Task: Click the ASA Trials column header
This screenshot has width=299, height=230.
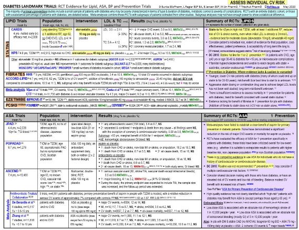Action: pyautogui.click(x=15, y=116)
